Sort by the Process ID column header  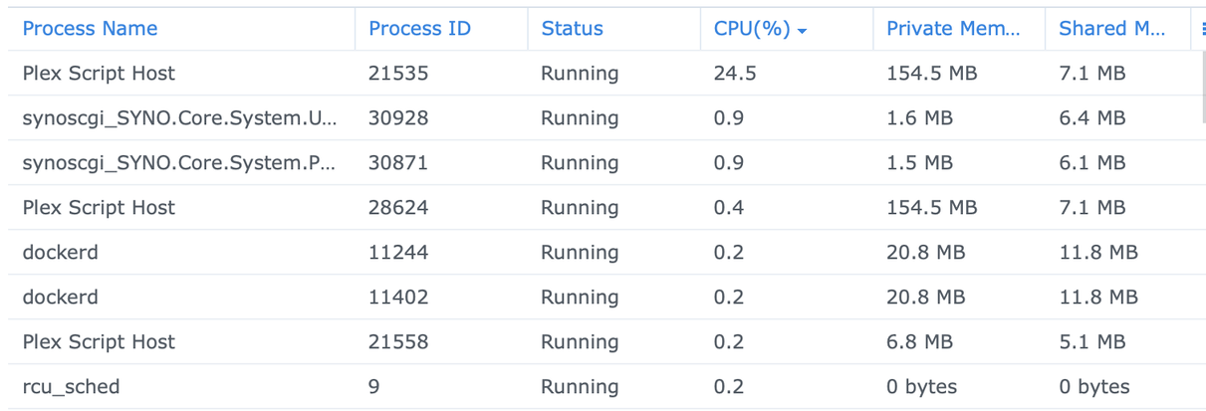point(419,29)
